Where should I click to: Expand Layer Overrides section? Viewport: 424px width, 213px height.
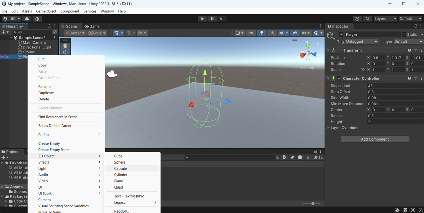point(329,128)
